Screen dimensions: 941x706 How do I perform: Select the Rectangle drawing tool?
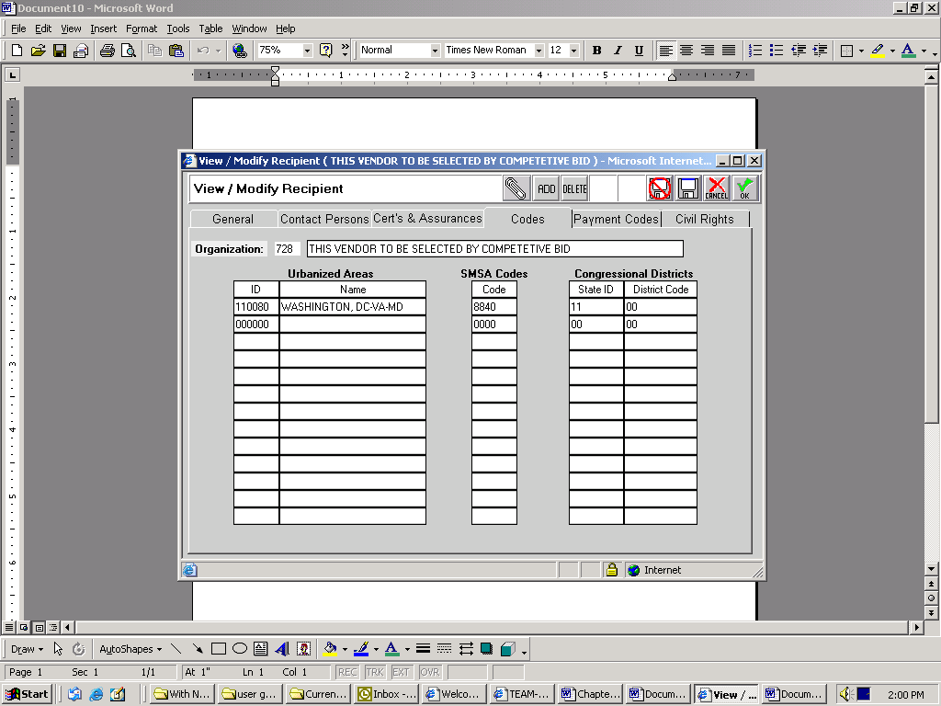click(219, 649)
